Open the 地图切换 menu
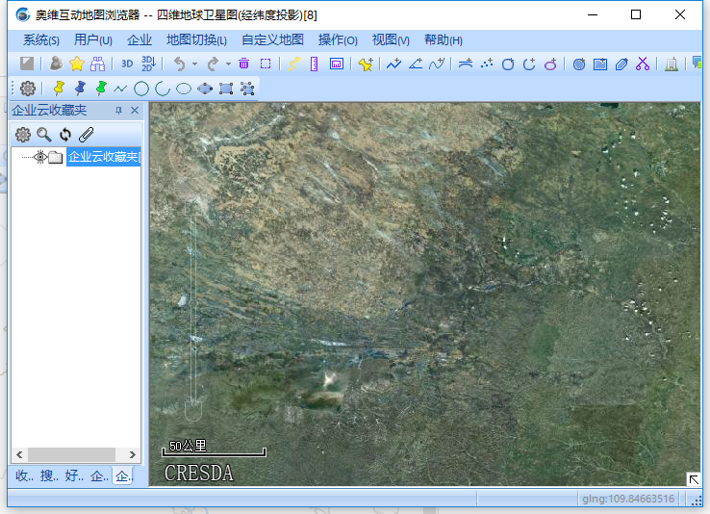 (x=196, y=39)
